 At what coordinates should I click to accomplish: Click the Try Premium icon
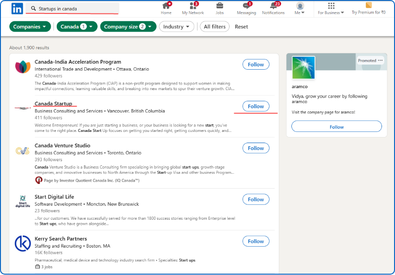coord(369,5)
